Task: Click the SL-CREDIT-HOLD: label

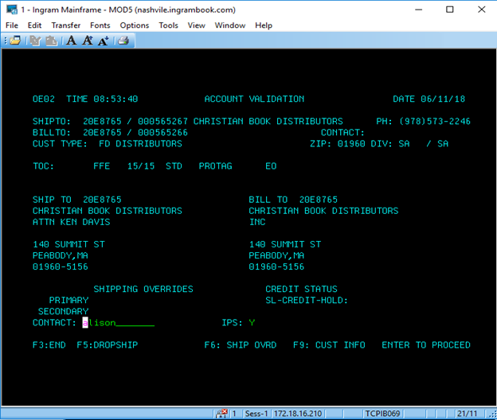Action: [307, 300]
